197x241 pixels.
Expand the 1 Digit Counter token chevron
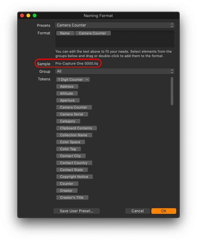pyautogui.click(x=87, y=79)
